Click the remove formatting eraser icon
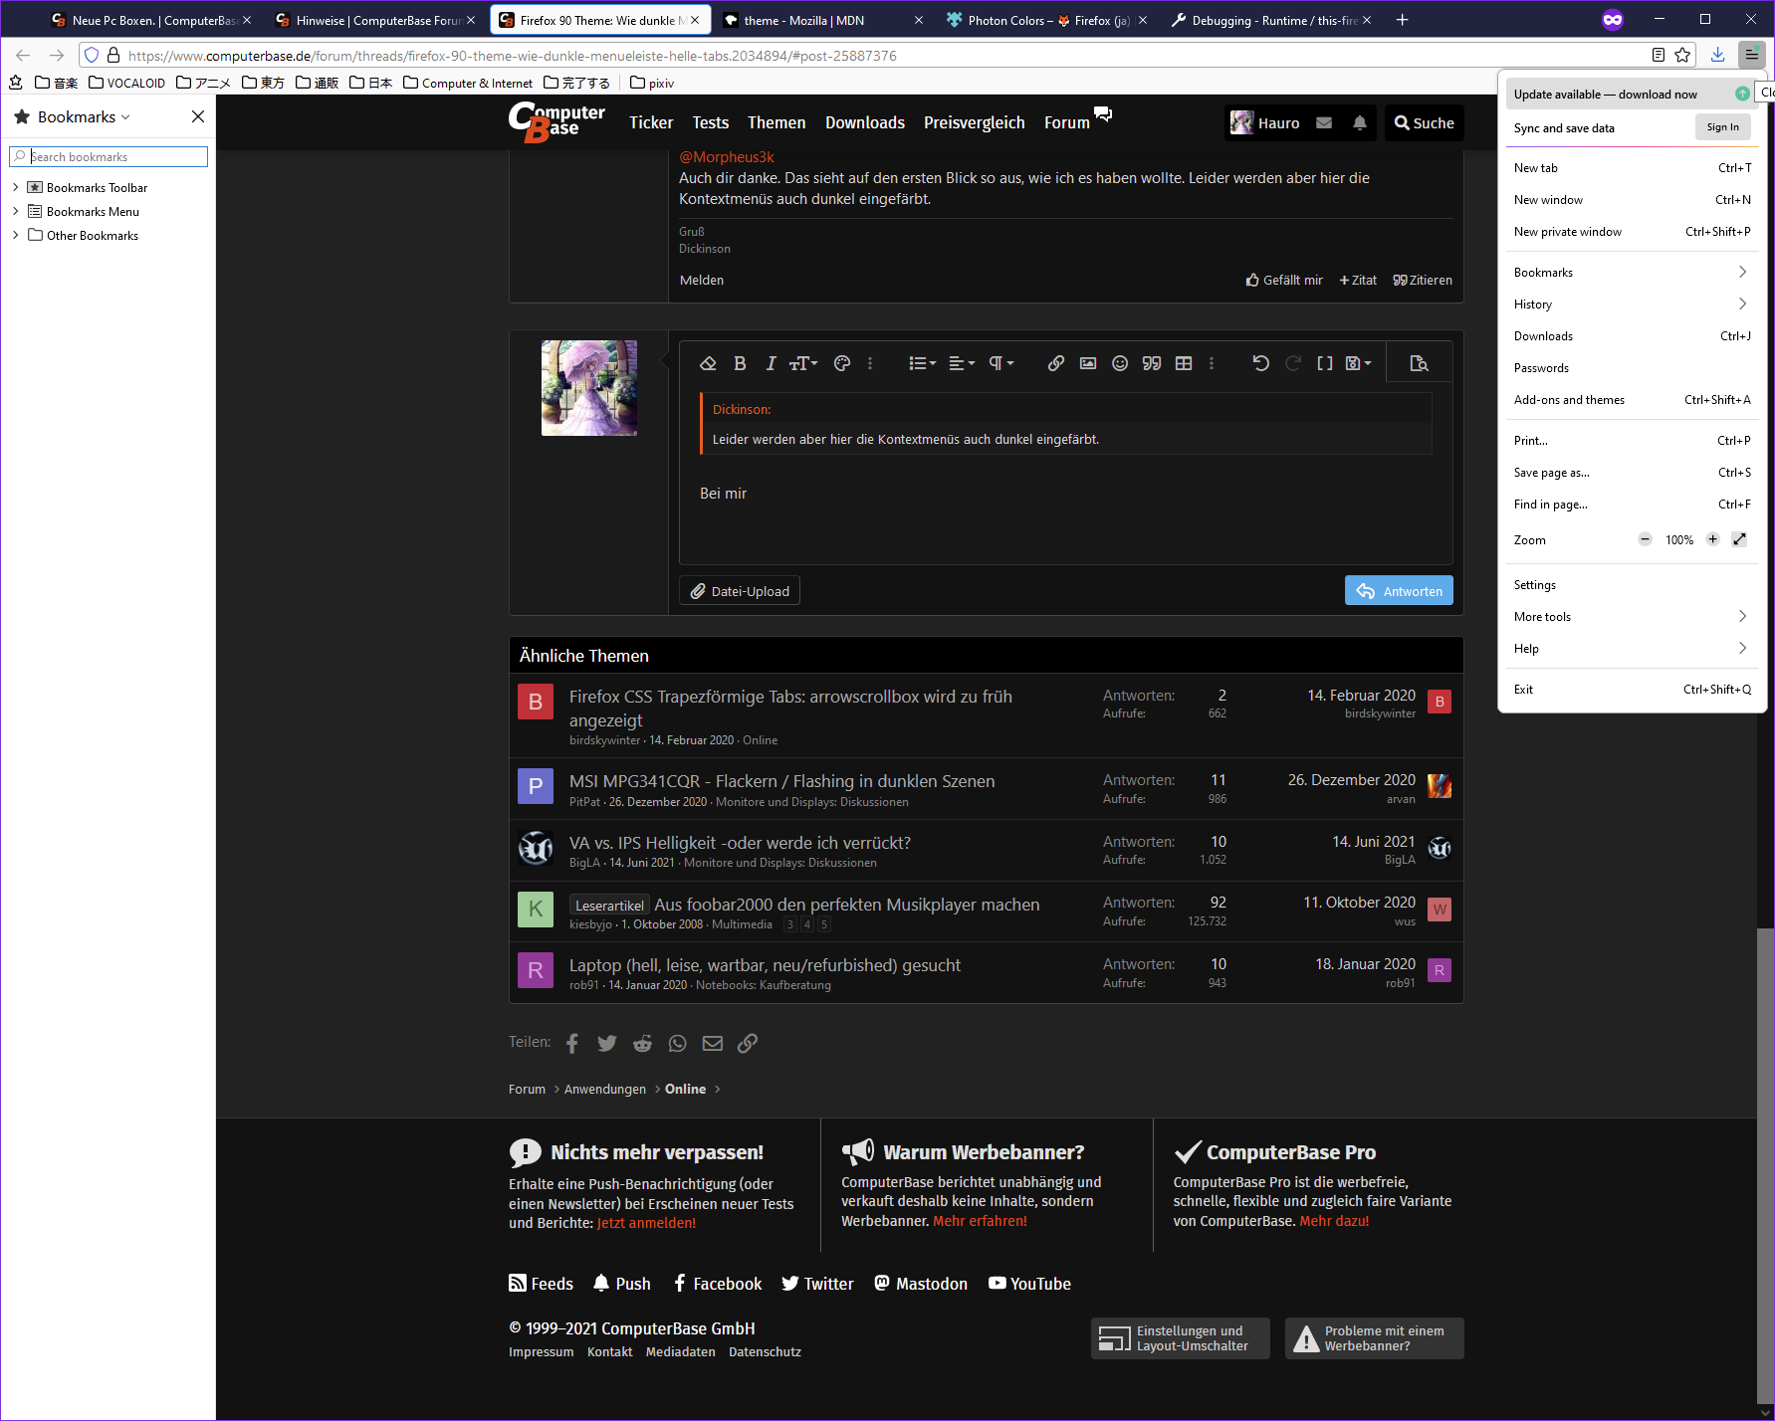Screen dimensions: 1775x1421 (708, 363)
